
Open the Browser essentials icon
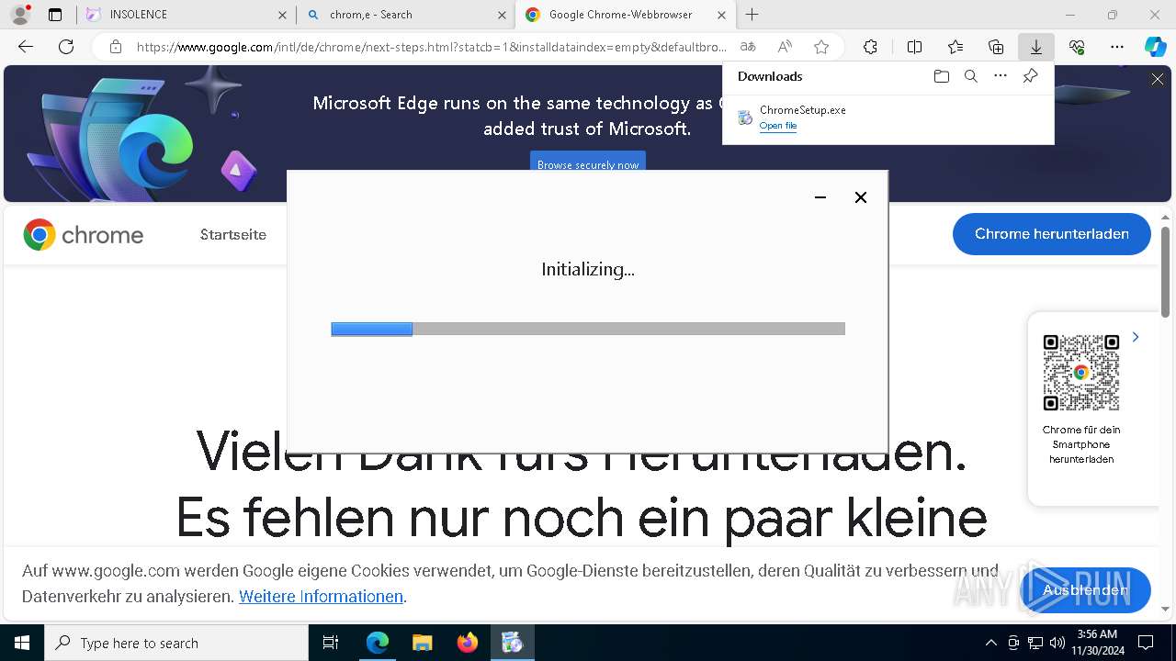click(x=1077, y=47)
